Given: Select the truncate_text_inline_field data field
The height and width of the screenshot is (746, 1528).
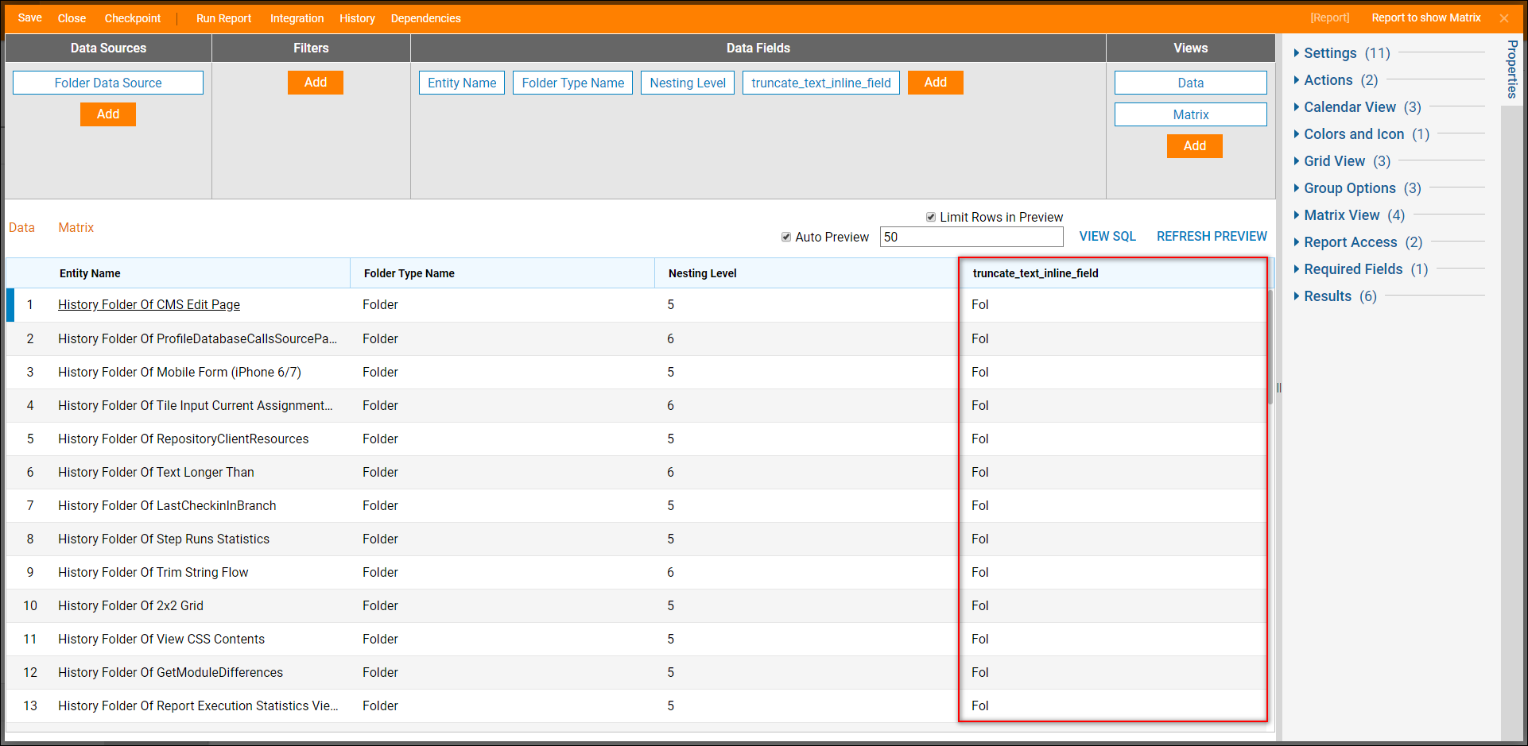Looking at the screenshot, I should click(821, 83).
